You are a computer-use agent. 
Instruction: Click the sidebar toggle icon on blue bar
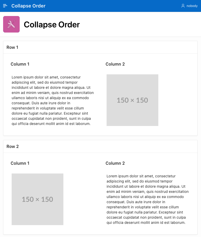pyautogui.click(x=5, y=6)
